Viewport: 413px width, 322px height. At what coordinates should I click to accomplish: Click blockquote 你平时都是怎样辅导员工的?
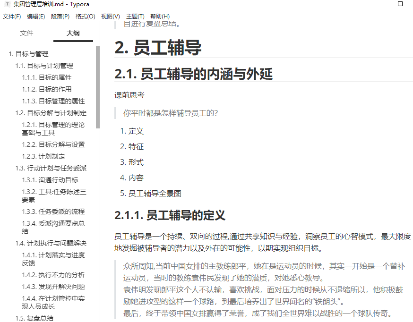pyautogui.click(x=171, y=113)
